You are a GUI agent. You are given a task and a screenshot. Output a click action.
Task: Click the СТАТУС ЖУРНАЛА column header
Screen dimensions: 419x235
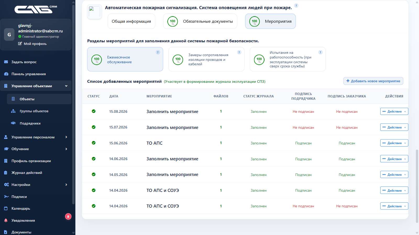258,96
